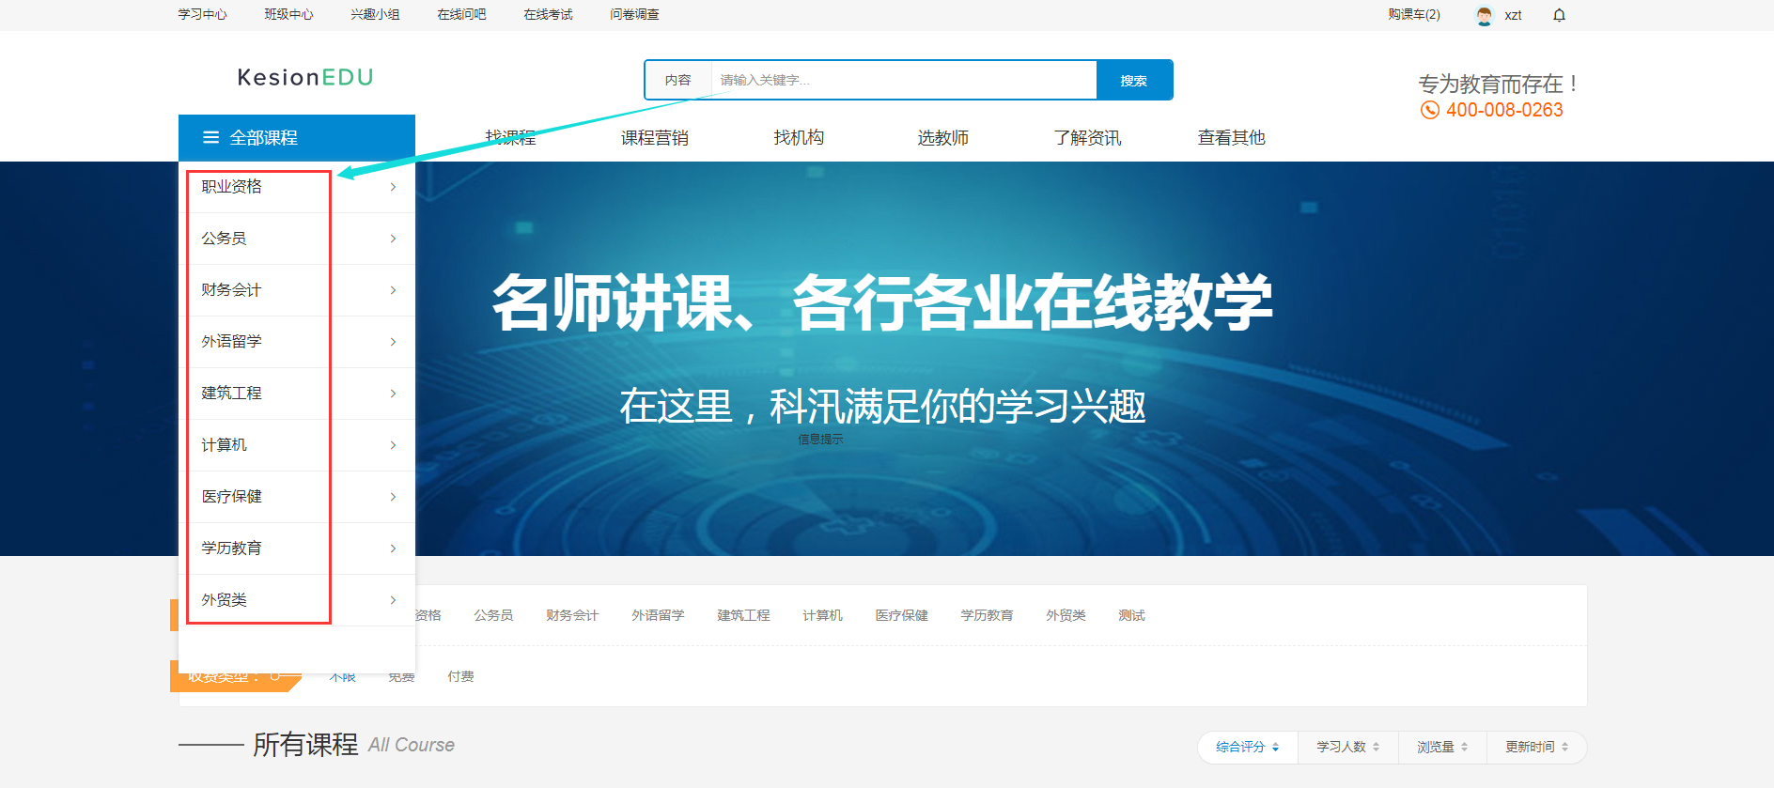The height and width of the screenshot is (788, 1774).
Task: Click the hamburger icon in 全部课程
Action: click(x=210, y=138)
